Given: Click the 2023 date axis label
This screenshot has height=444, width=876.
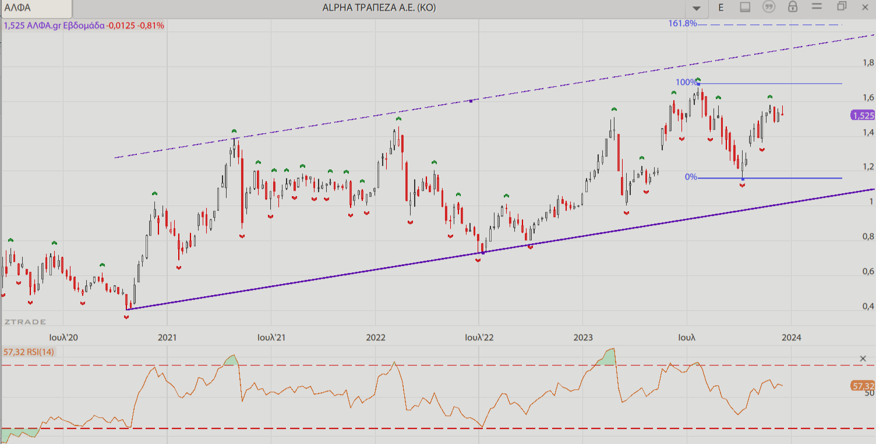Looking at the screenshot, I should click(x=583, y=338).
